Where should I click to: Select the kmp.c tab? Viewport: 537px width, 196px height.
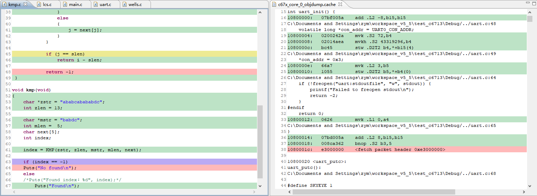pyautogui.click(x=15, y=4)
